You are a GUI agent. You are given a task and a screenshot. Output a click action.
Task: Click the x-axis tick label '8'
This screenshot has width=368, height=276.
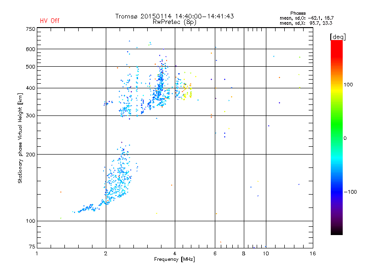point(244,253)
